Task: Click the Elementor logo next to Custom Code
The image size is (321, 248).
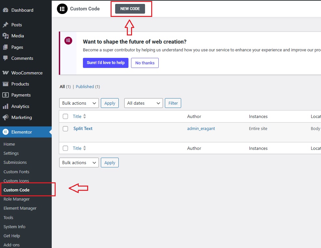Action: [x=62, y=9]
